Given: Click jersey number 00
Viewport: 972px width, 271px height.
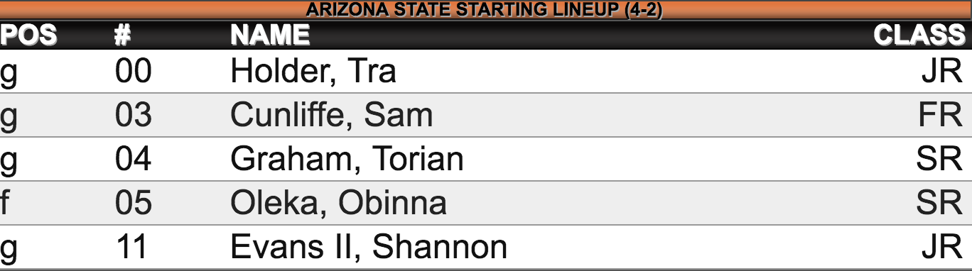Looking at the screenshot, I should (x=134, y=72).
